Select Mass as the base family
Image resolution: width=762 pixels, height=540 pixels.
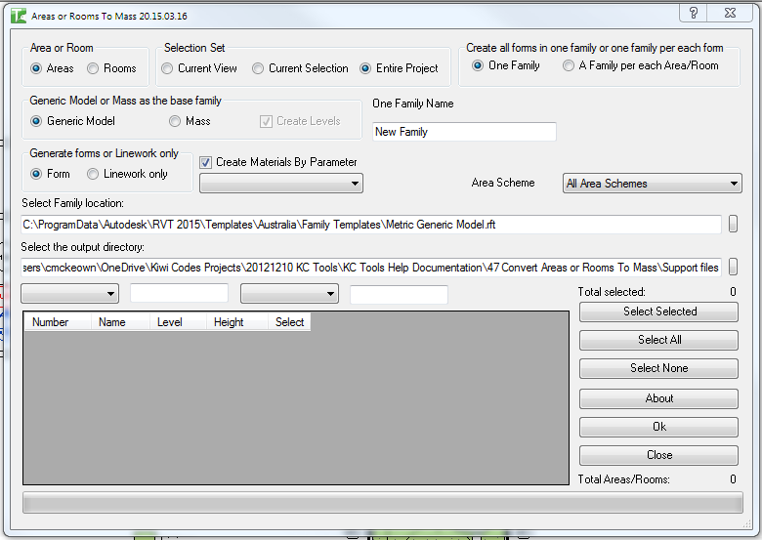175,121
